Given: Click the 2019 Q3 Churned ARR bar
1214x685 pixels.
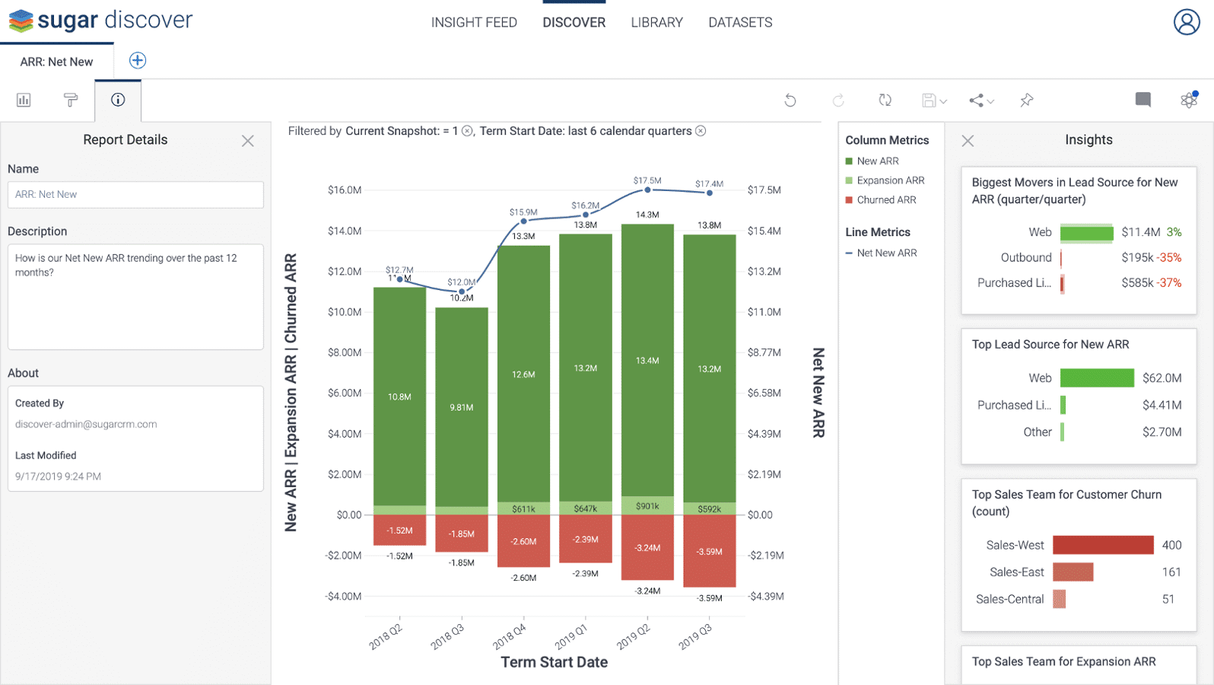Looking at the screenshot, I should [709, 551].
